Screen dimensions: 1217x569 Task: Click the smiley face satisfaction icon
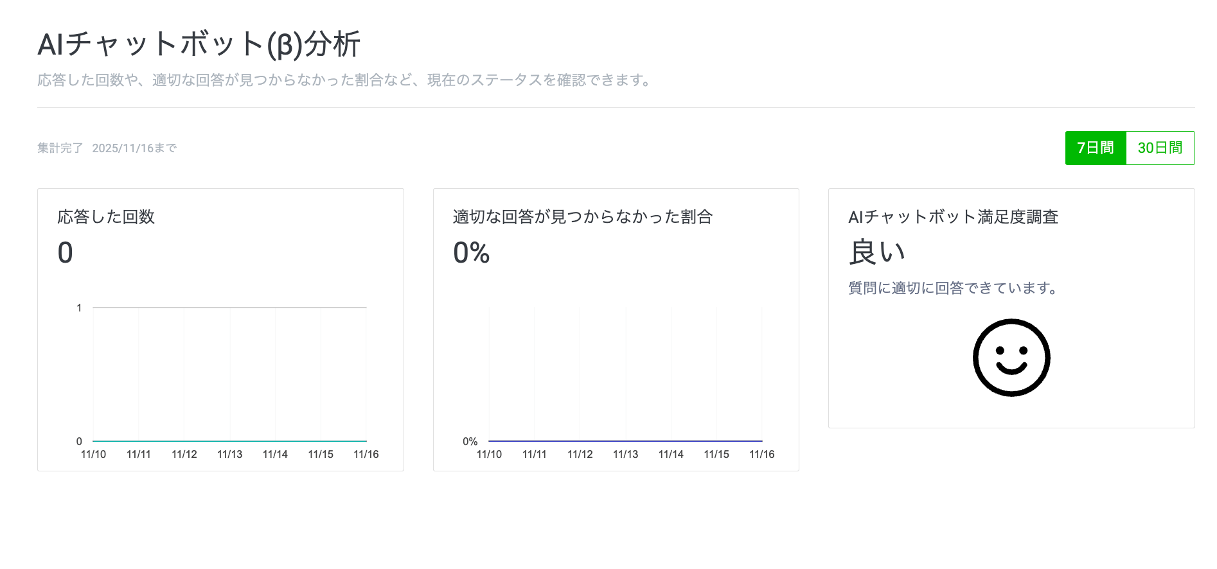(1011, 358)
